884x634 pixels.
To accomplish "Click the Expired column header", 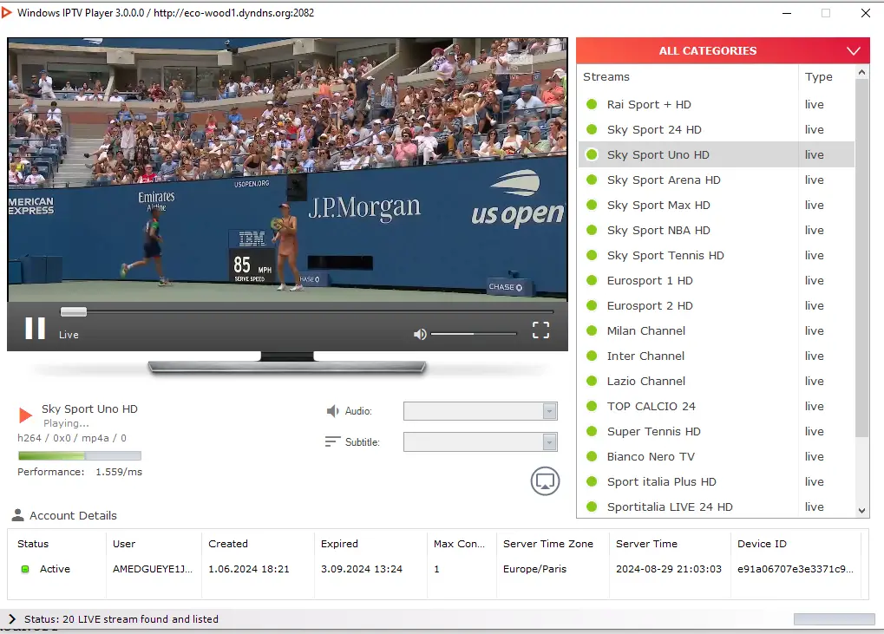I will (339, 544).
